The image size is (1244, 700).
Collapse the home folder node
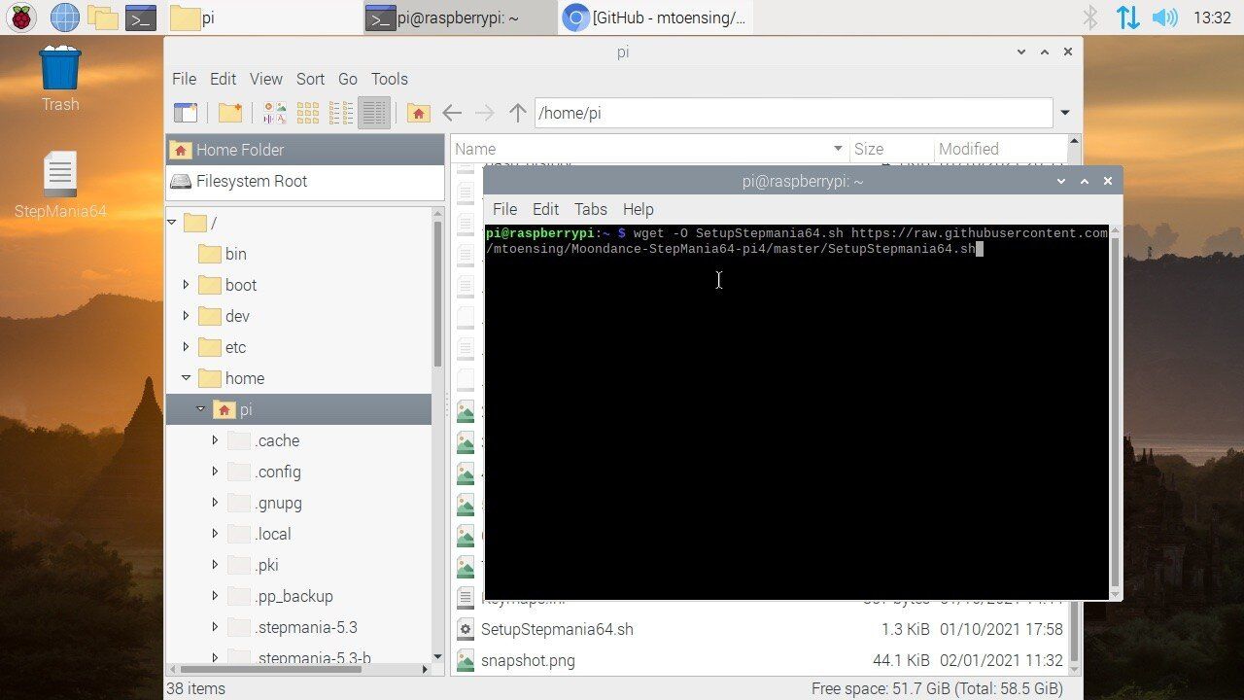pos(186,378)
